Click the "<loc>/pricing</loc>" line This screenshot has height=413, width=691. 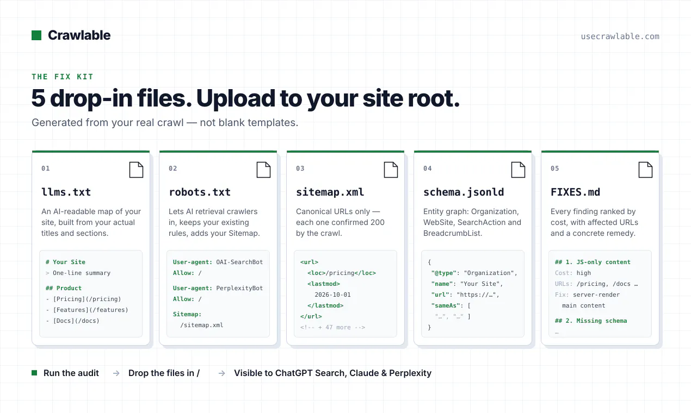tap(342, 273)
